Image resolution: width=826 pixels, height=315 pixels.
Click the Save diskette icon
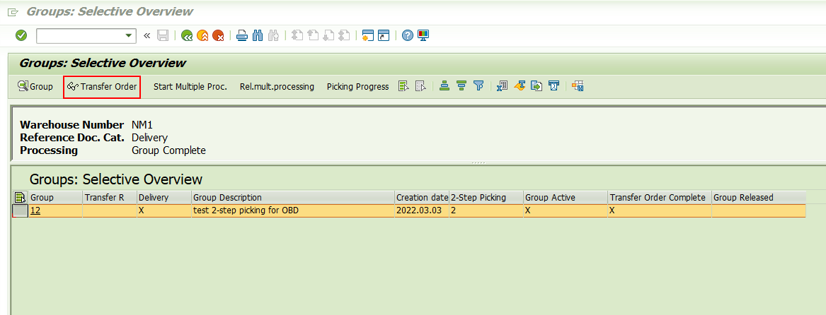163,36
